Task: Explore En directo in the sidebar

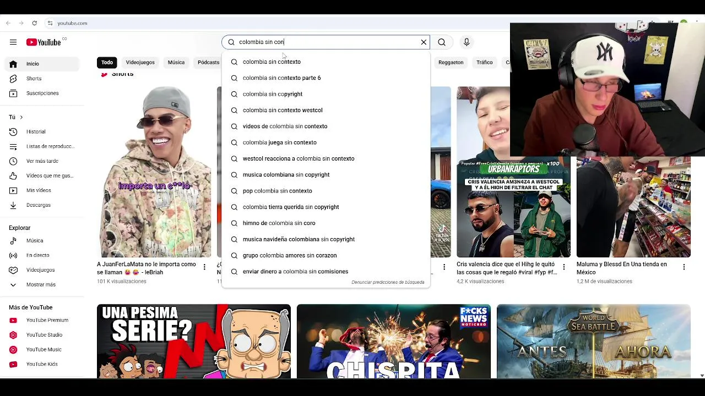Action: pyautogui.click(x=42, y=255)
